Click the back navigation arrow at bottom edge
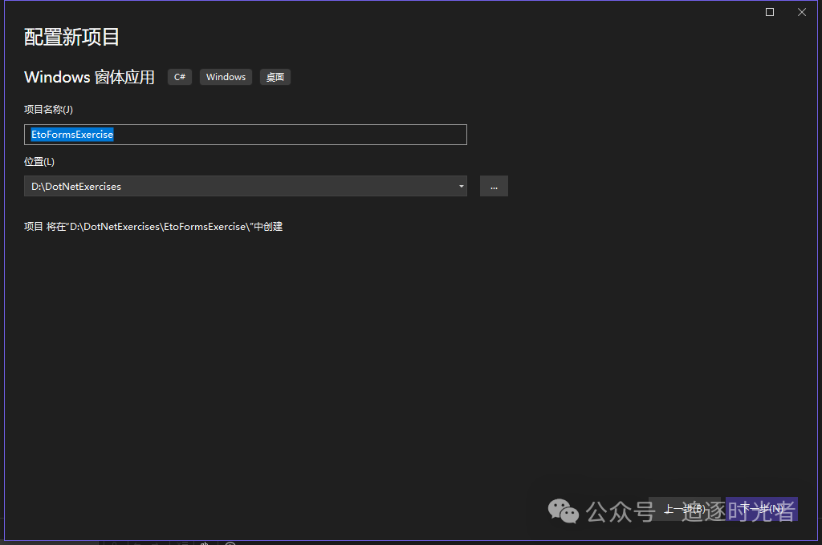 [136, 543]
